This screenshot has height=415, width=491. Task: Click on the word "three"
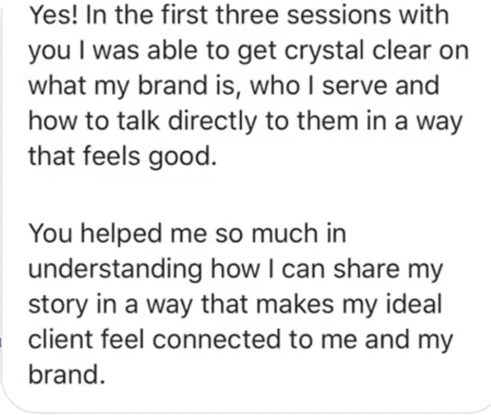click(x=247, y=15)
